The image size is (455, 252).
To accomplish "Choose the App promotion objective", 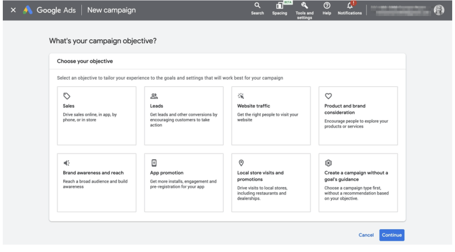I will [184, 182].
